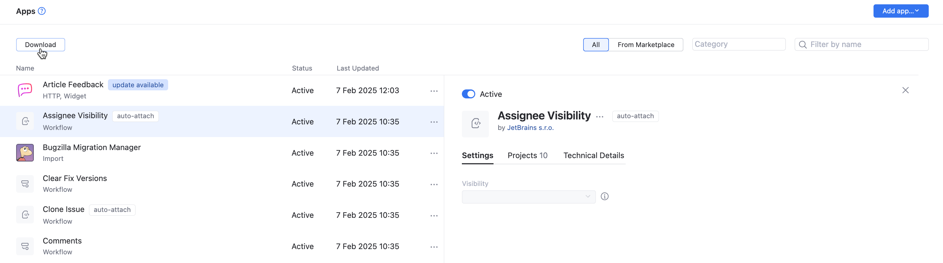Click the Download button
The image size is (943, 263).
pos(40,45)
